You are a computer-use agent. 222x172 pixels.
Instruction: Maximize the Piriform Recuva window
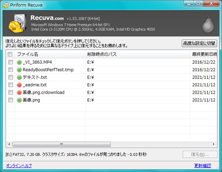[199, 4]
